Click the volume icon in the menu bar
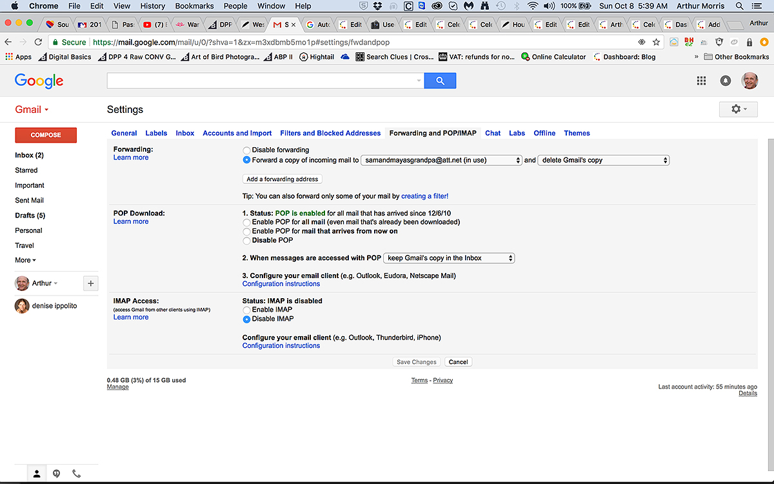This screenshot has width=774, height=484. [549, 6]
